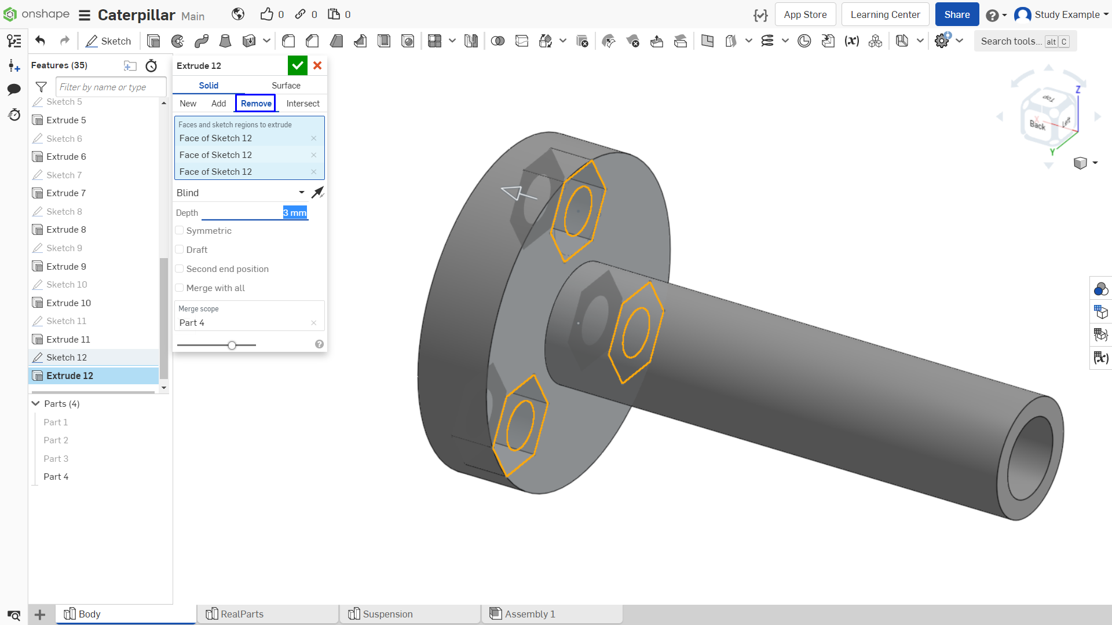
Task: Select the Hole tool icon
Action: point(408,41)
